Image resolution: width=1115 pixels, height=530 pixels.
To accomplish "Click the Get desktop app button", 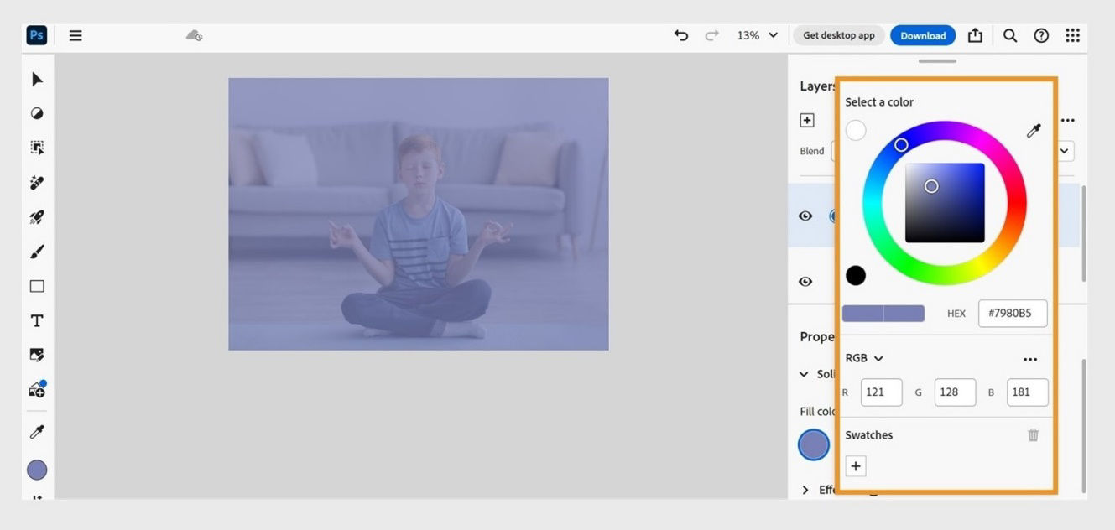I will click(x=838, y=35).
